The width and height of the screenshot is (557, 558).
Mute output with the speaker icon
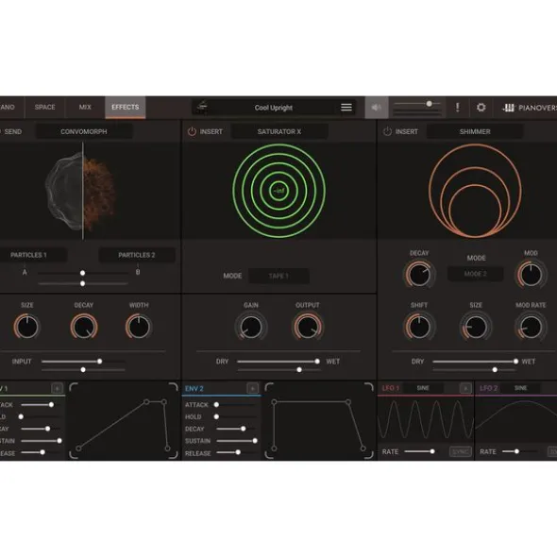pyautogui.click(x=376, y=107)
